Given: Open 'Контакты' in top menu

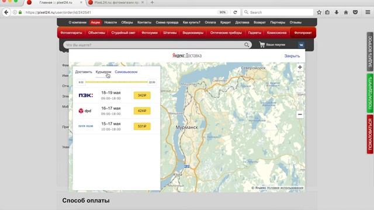Looking at the screenshot, I should click(x=144, y=22).
